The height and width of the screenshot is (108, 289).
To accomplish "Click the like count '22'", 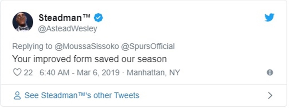I will click(x=28, y=72).
